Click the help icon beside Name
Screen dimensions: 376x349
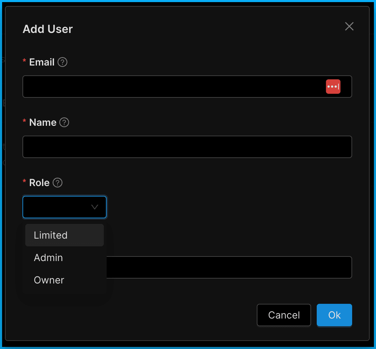[x=64, y=123]
